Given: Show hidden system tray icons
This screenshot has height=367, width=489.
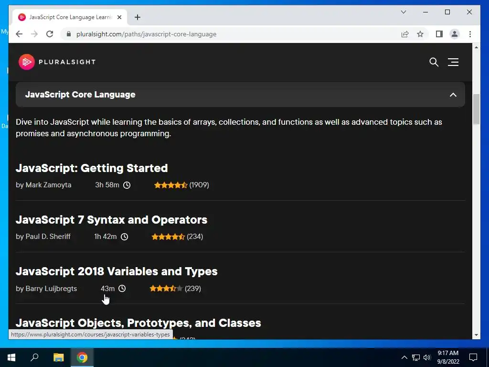Looking at the screenshot, I should tap(404, 357).
